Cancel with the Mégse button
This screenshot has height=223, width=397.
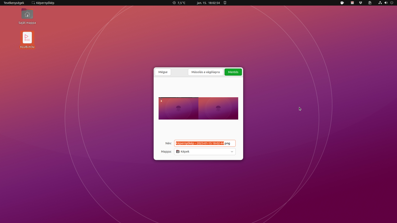163,72
